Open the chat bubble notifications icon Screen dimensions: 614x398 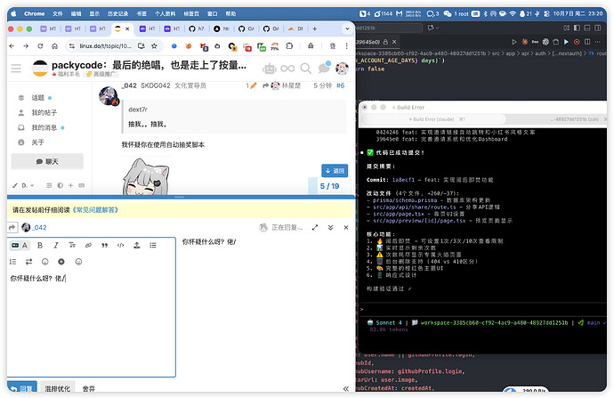(324, 68)
